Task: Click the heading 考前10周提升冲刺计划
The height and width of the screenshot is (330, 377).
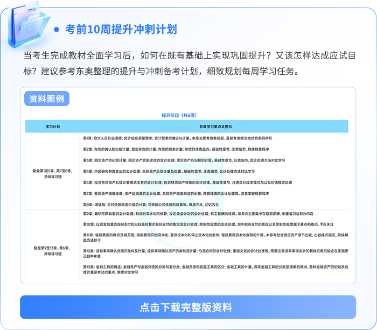Action: point(120,29)
